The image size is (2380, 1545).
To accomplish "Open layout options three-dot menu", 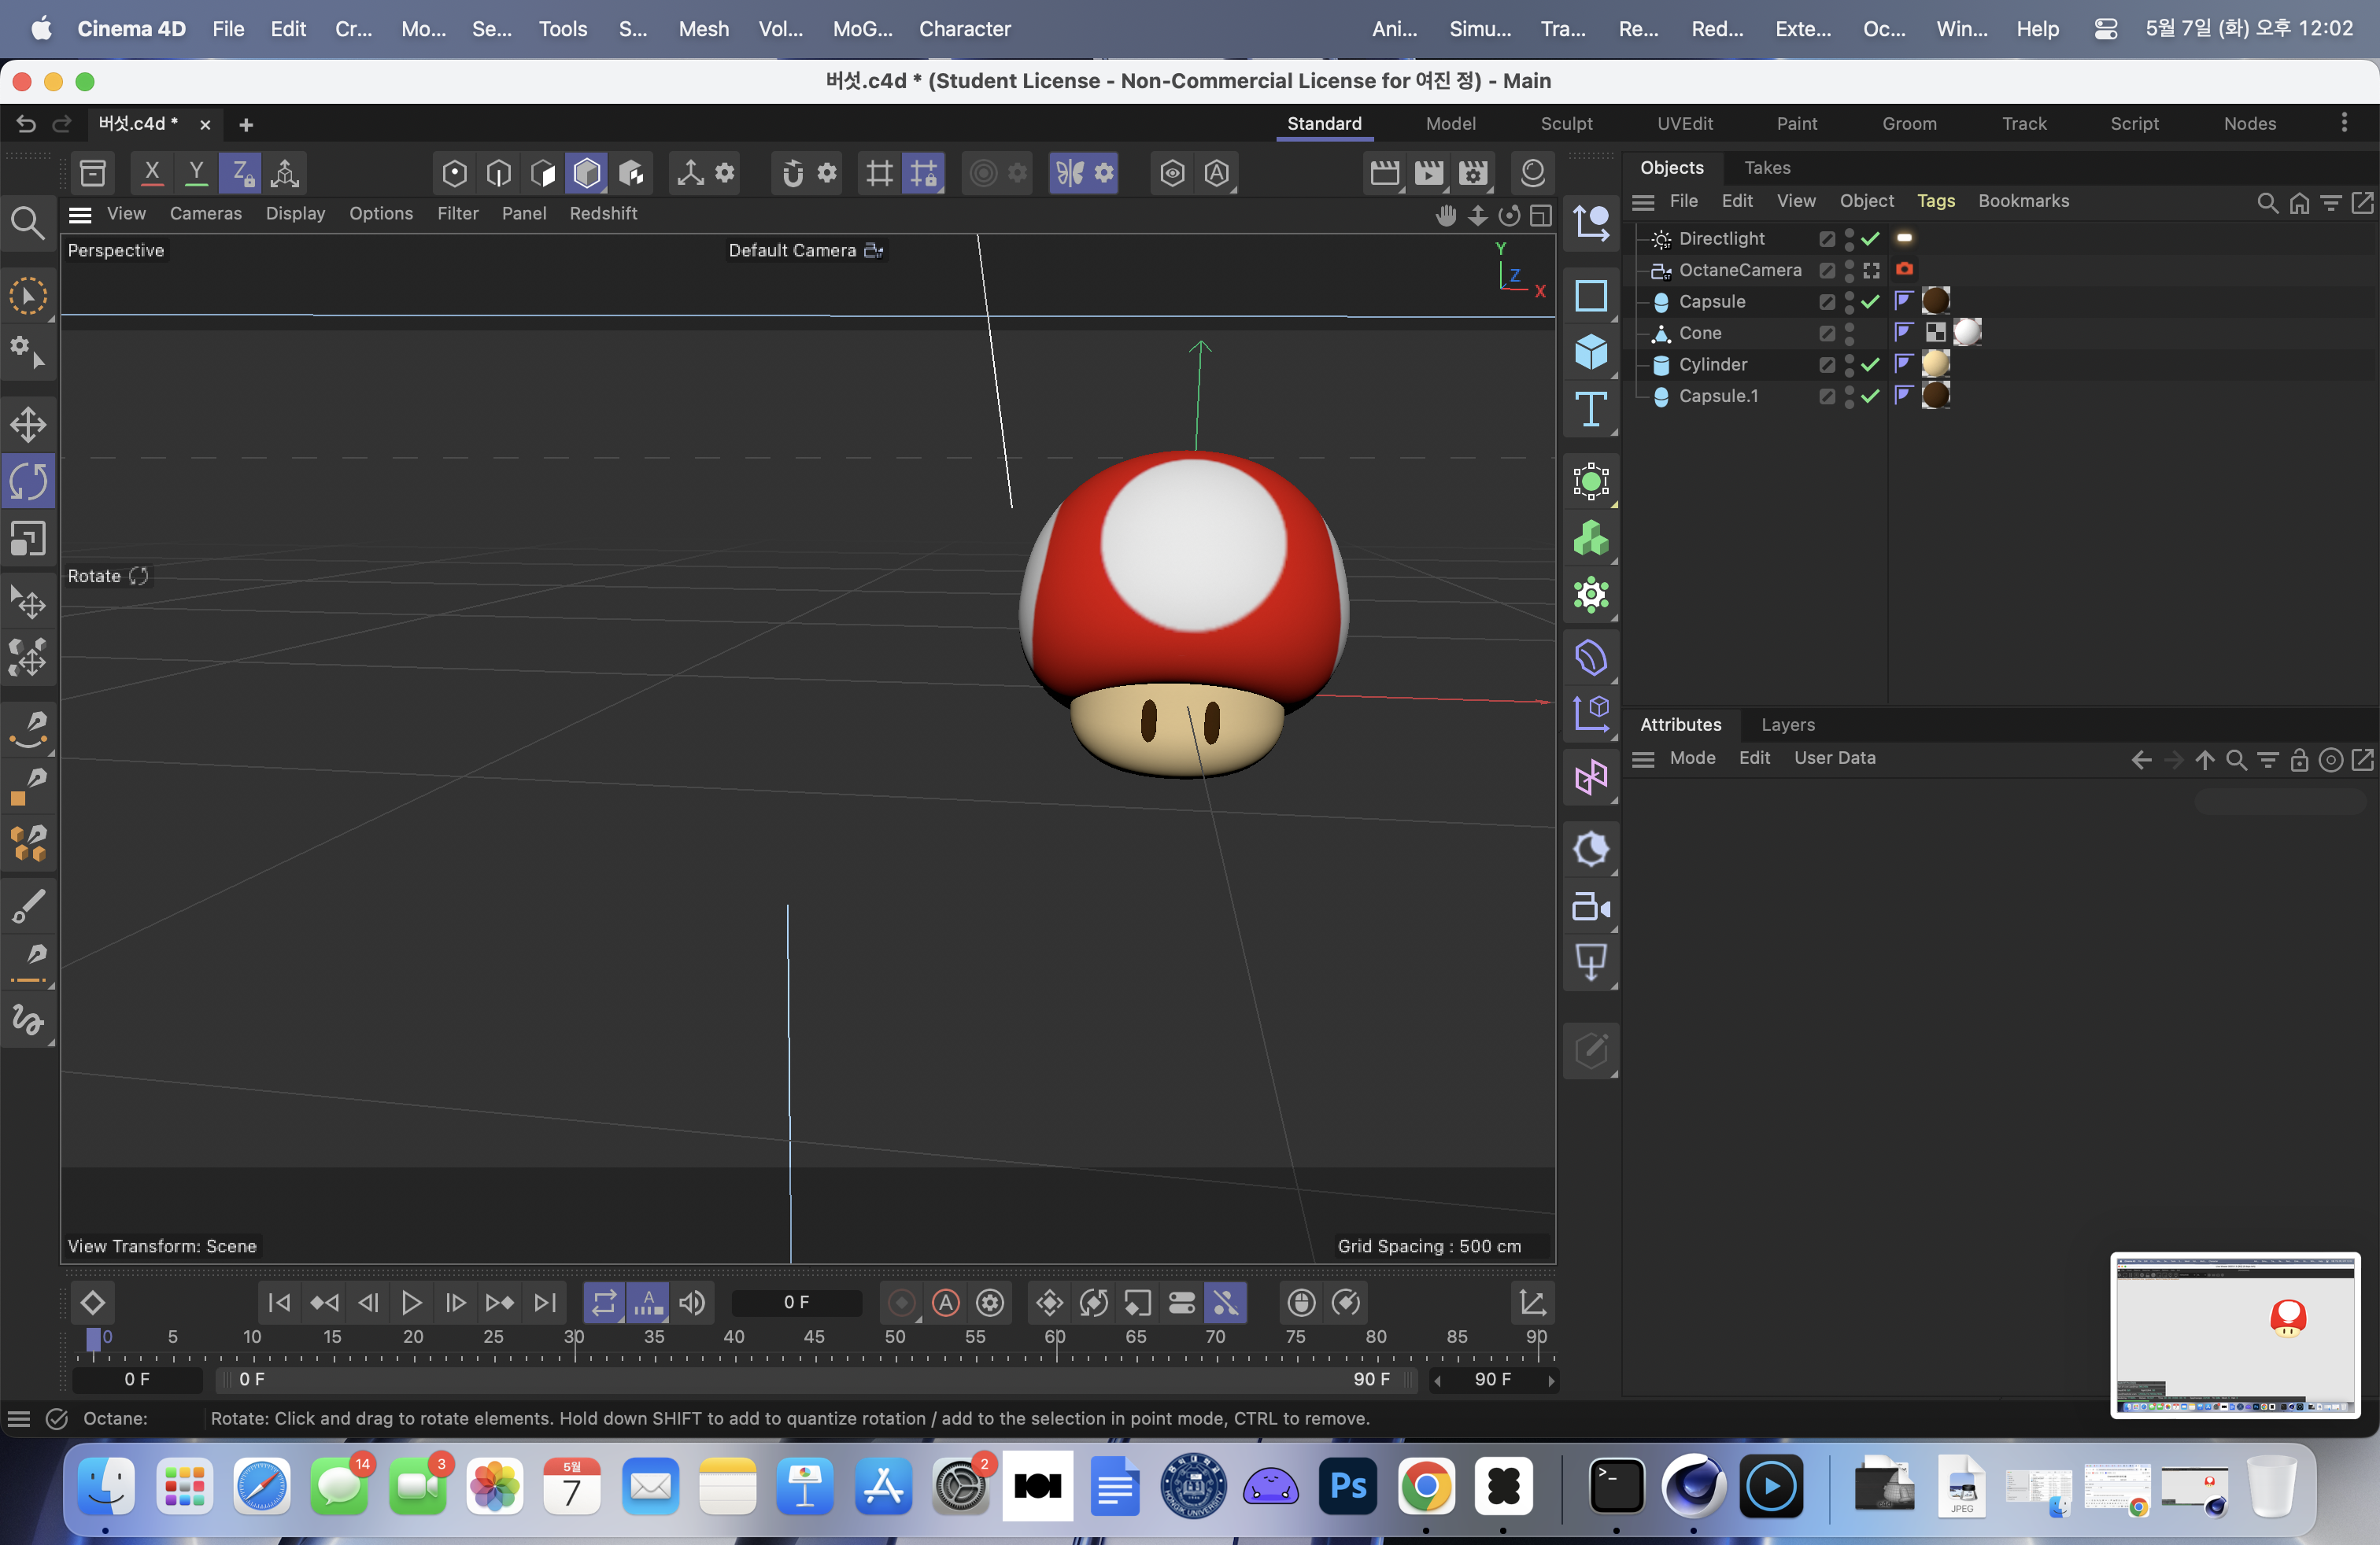I will pyautogui.click(x=2344, y=123).
